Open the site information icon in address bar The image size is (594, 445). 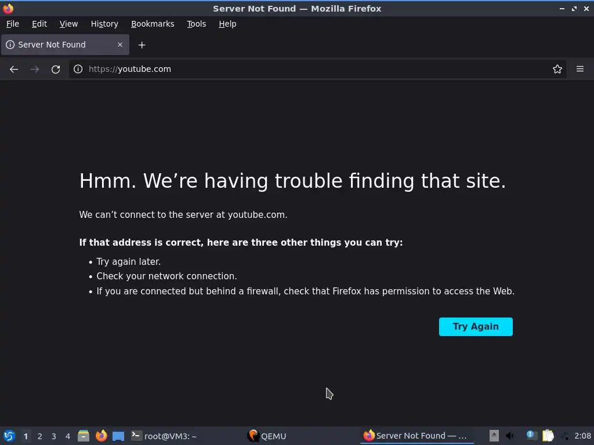coord(78,69)
